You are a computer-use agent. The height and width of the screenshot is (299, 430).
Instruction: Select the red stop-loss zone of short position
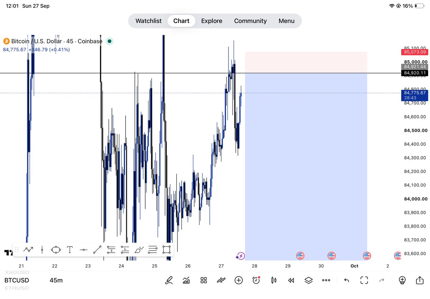[x=306, y=62]
